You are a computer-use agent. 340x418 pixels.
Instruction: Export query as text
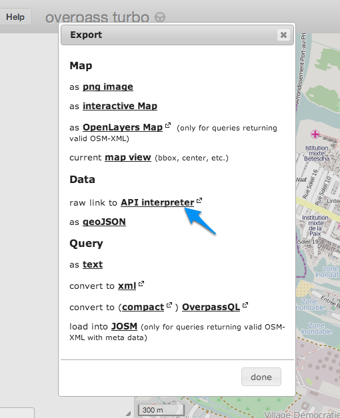point(93,264)
